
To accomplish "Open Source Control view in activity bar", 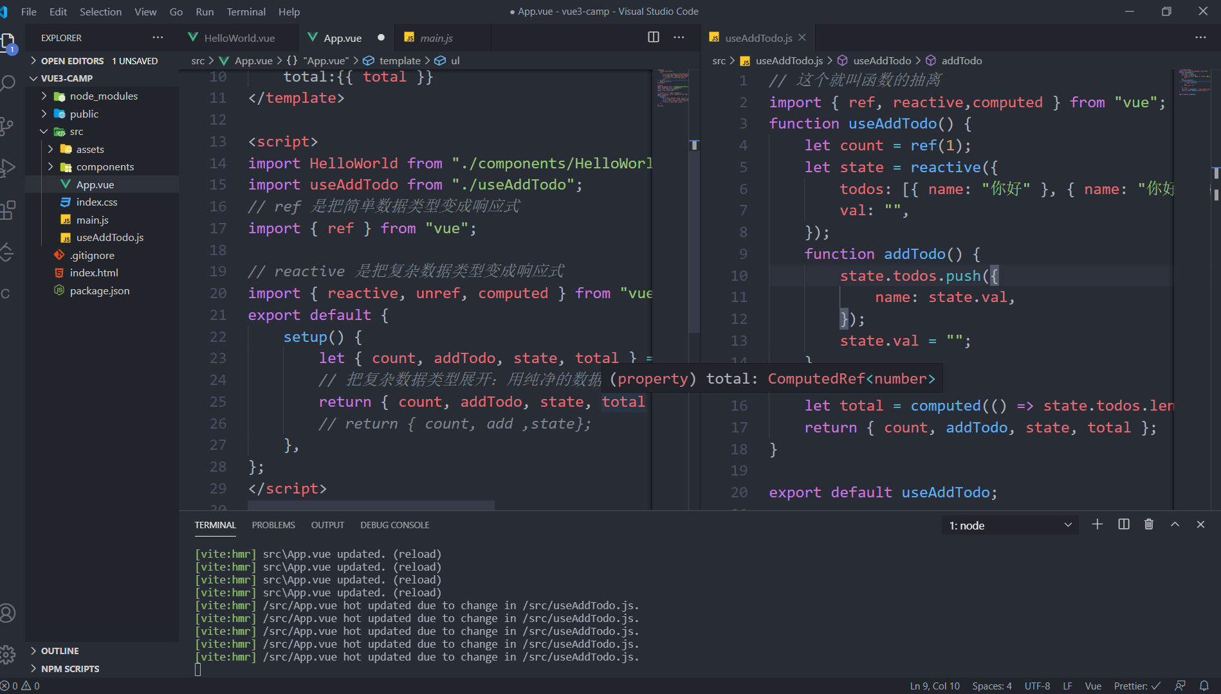I will point(8,126).
